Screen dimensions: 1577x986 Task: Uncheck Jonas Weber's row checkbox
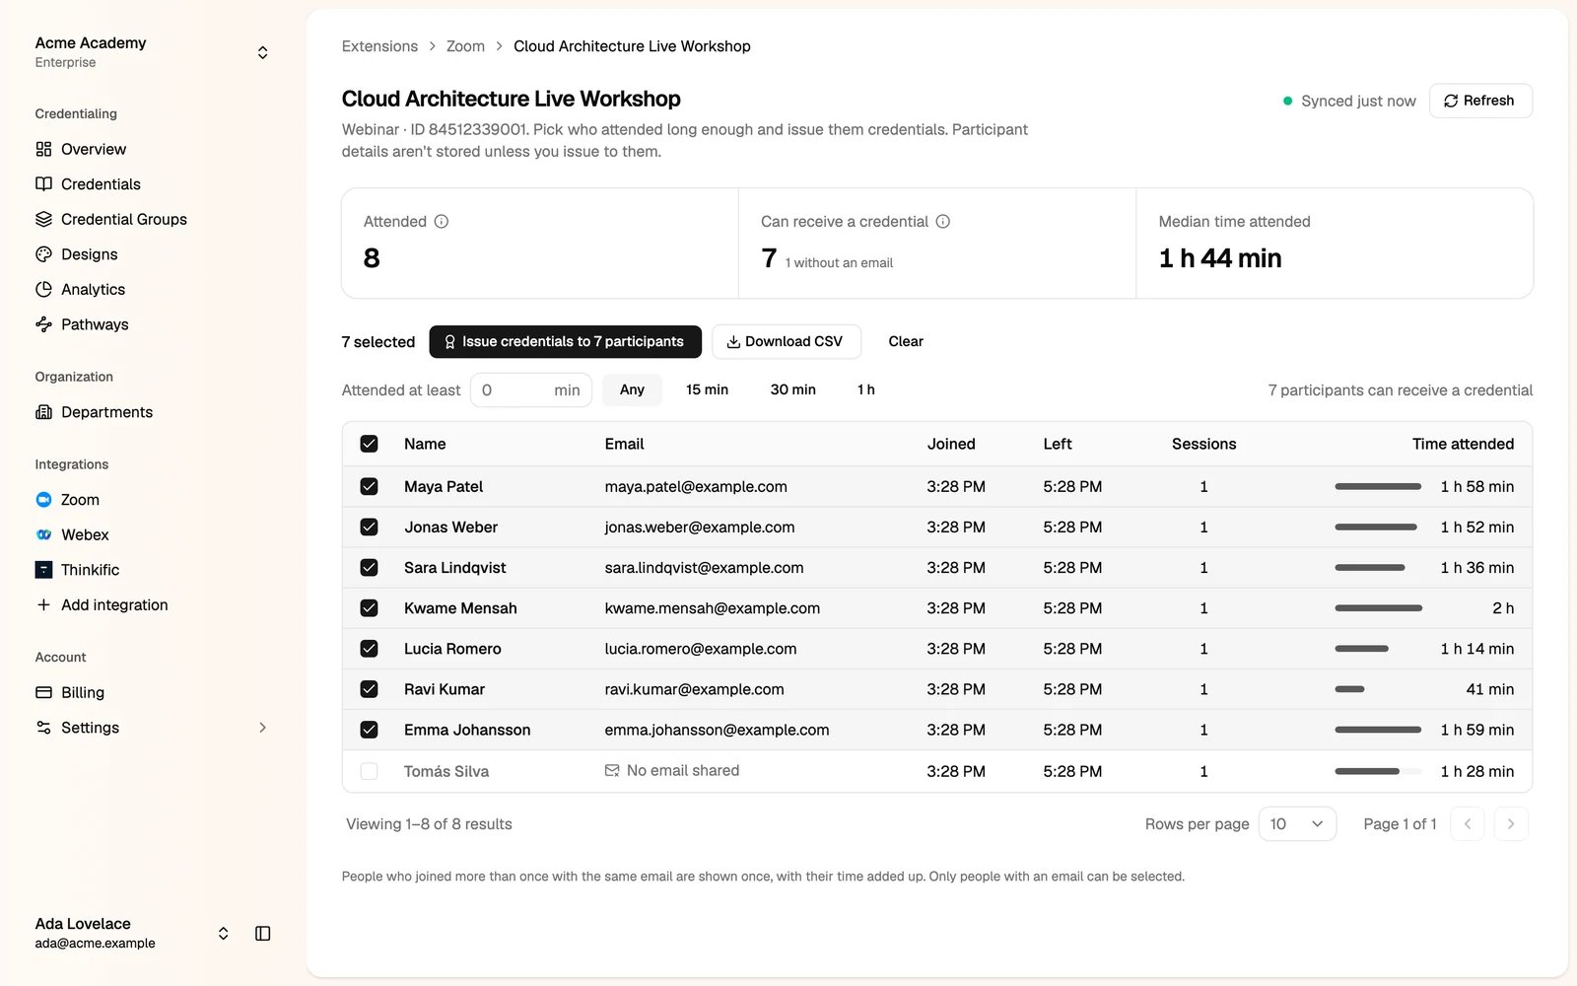tap(369, 528)
